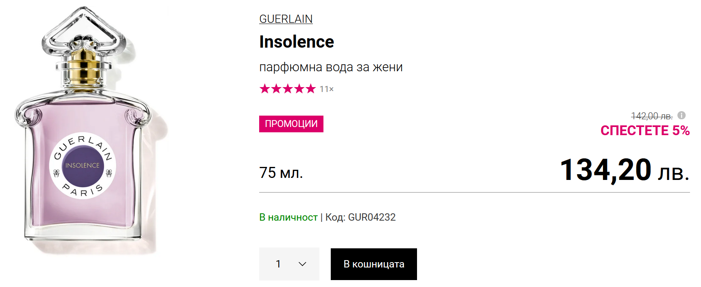Image resolution: width=701 pixels, height=287 pixels.
Task: Click the product code GUR04232
Action: [x=371, y=217]
